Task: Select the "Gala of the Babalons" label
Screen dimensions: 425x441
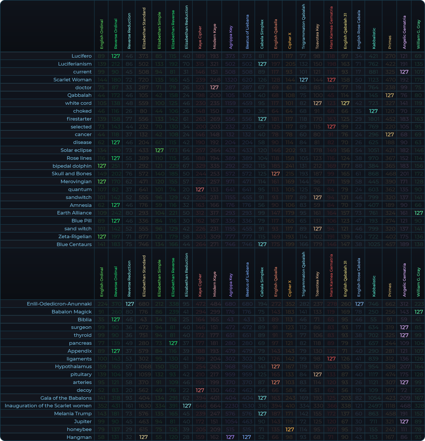Action: click(x=66, y=398)
